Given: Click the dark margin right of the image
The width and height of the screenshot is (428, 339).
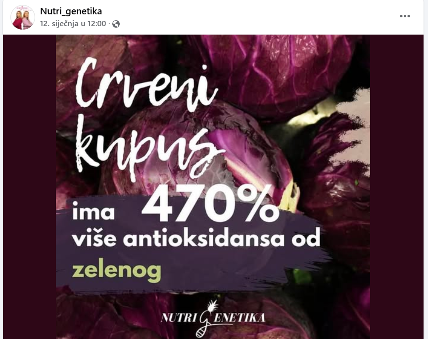Looking at the screenshot, I should pyautogui.click(x=397, y=187).
